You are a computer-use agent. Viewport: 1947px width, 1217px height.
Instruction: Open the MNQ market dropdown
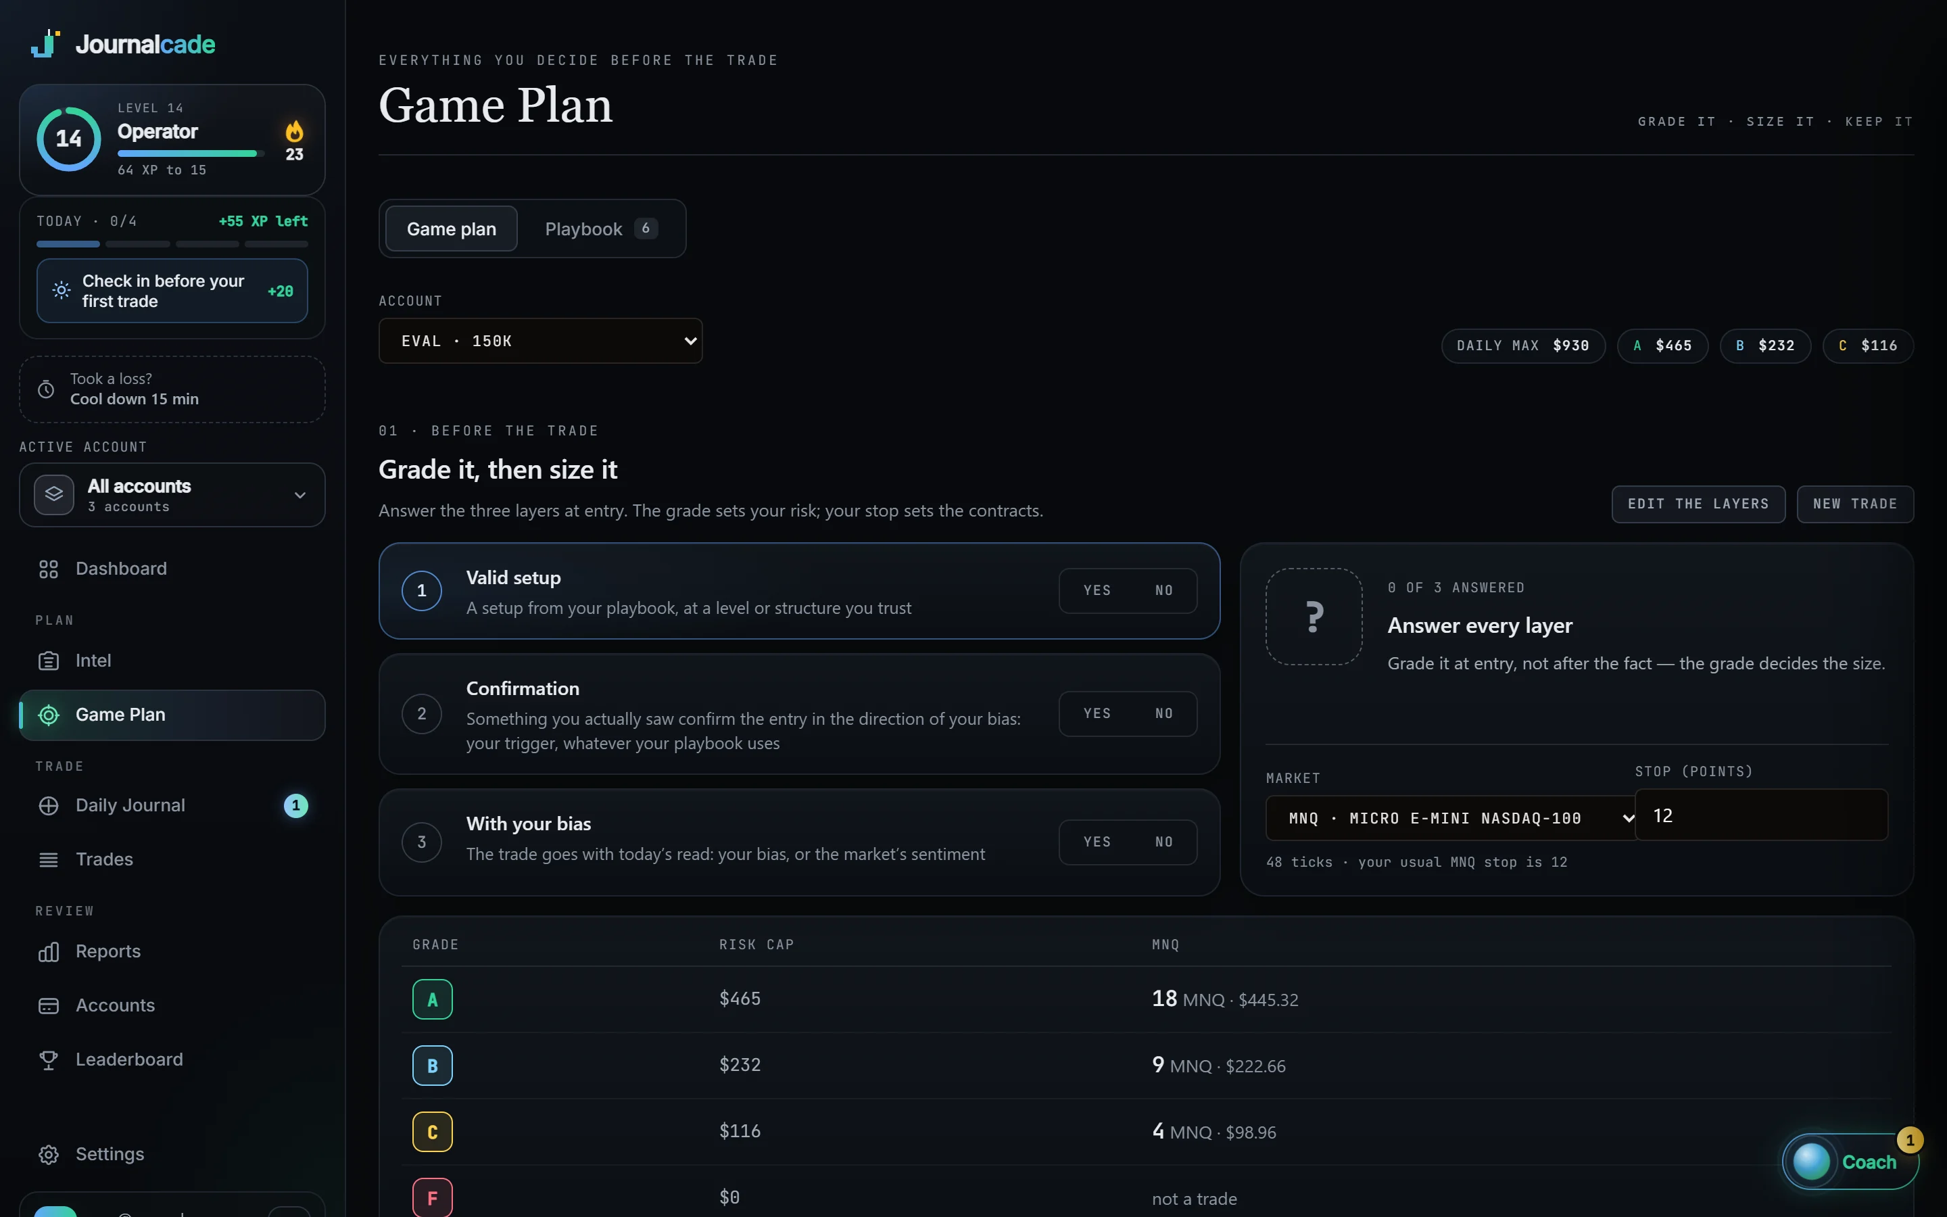pyautogui.click(x=1451, y=819)
